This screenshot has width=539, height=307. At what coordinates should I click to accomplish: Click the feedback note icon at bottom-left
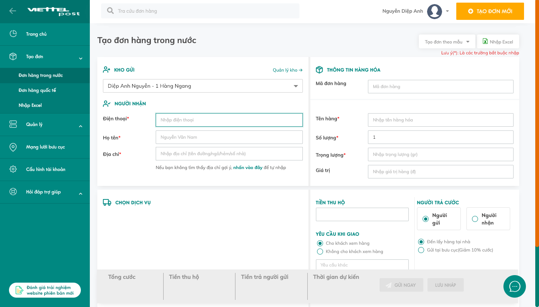click(19, 290)
